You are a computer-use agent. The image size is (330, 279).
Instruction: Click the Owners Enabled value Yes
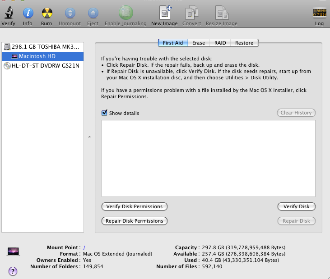[87, 260]
